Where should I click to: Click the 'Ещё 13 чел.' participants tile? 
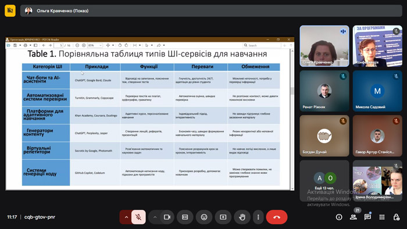324,181
